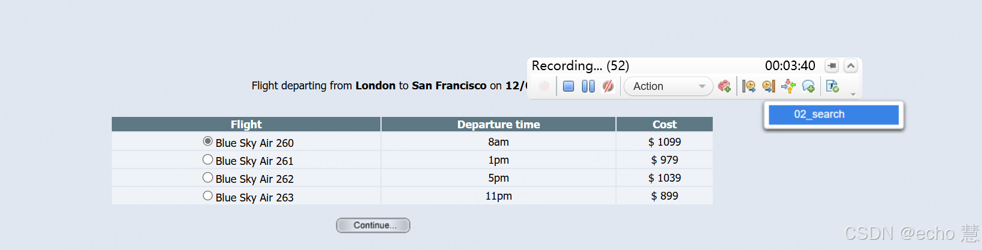982x250 pixels.
Task: Insert a text check
Action: [x=832, y=86]
